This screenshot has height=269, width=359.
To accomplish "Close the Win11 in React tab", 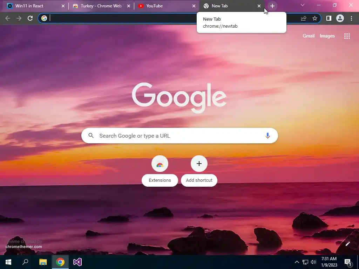I will [63, 6].
